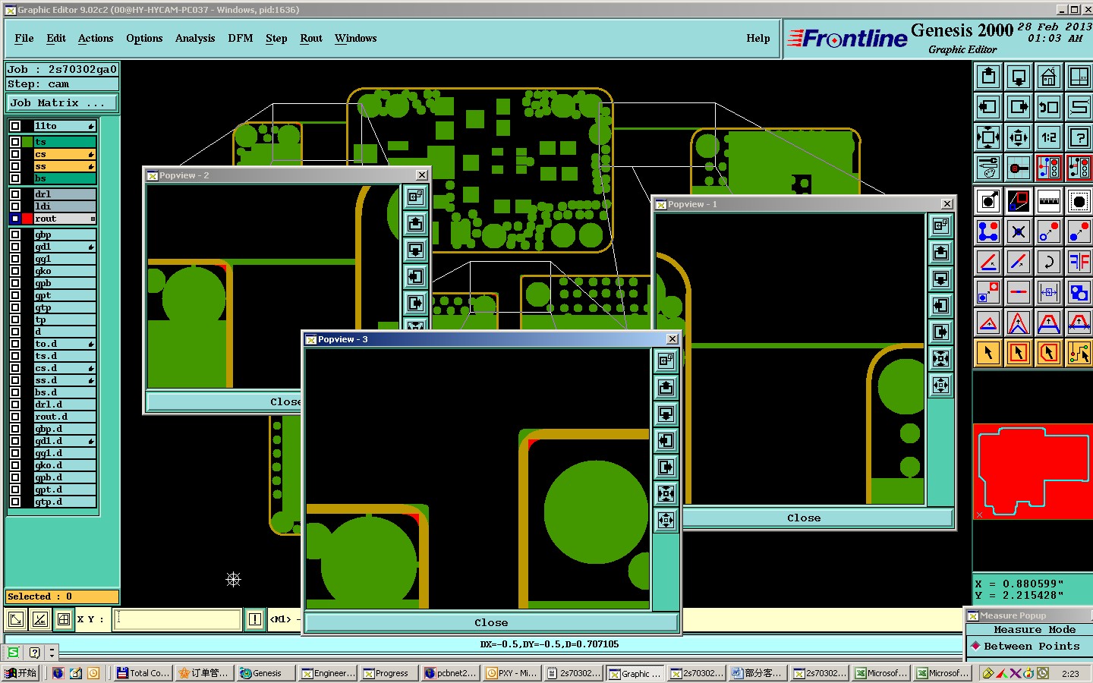This screenshot has height=683, width=1093.
Task: Select the net selection pointer icon
Action: [x=1079, y=353]
